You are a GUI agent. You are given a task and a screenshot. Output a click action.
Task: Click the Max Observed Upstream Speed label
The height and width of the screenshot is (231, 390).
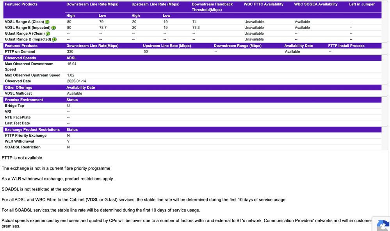point(32,76)
